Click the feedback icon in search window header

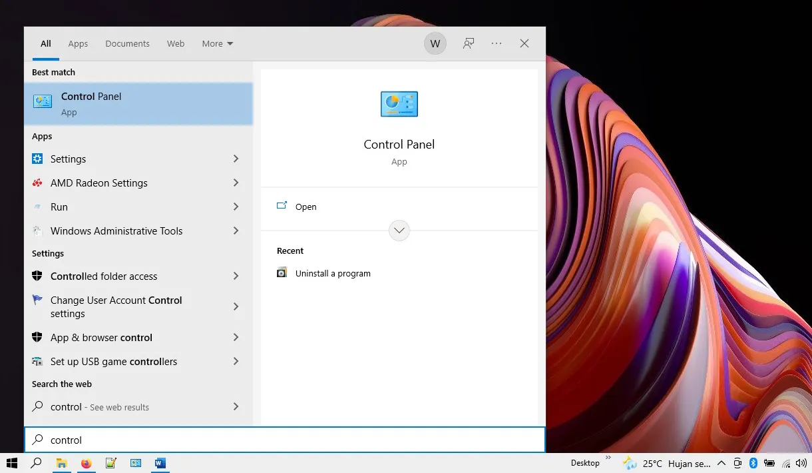469,43
